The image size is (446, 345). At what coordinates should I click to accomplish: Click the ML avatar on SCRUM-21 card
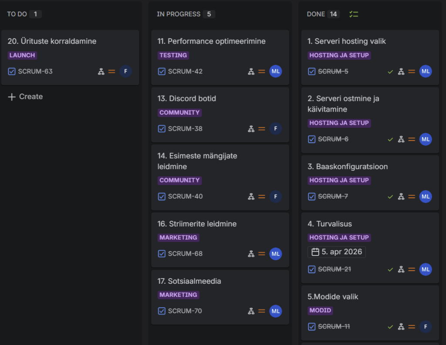[426, 269]
